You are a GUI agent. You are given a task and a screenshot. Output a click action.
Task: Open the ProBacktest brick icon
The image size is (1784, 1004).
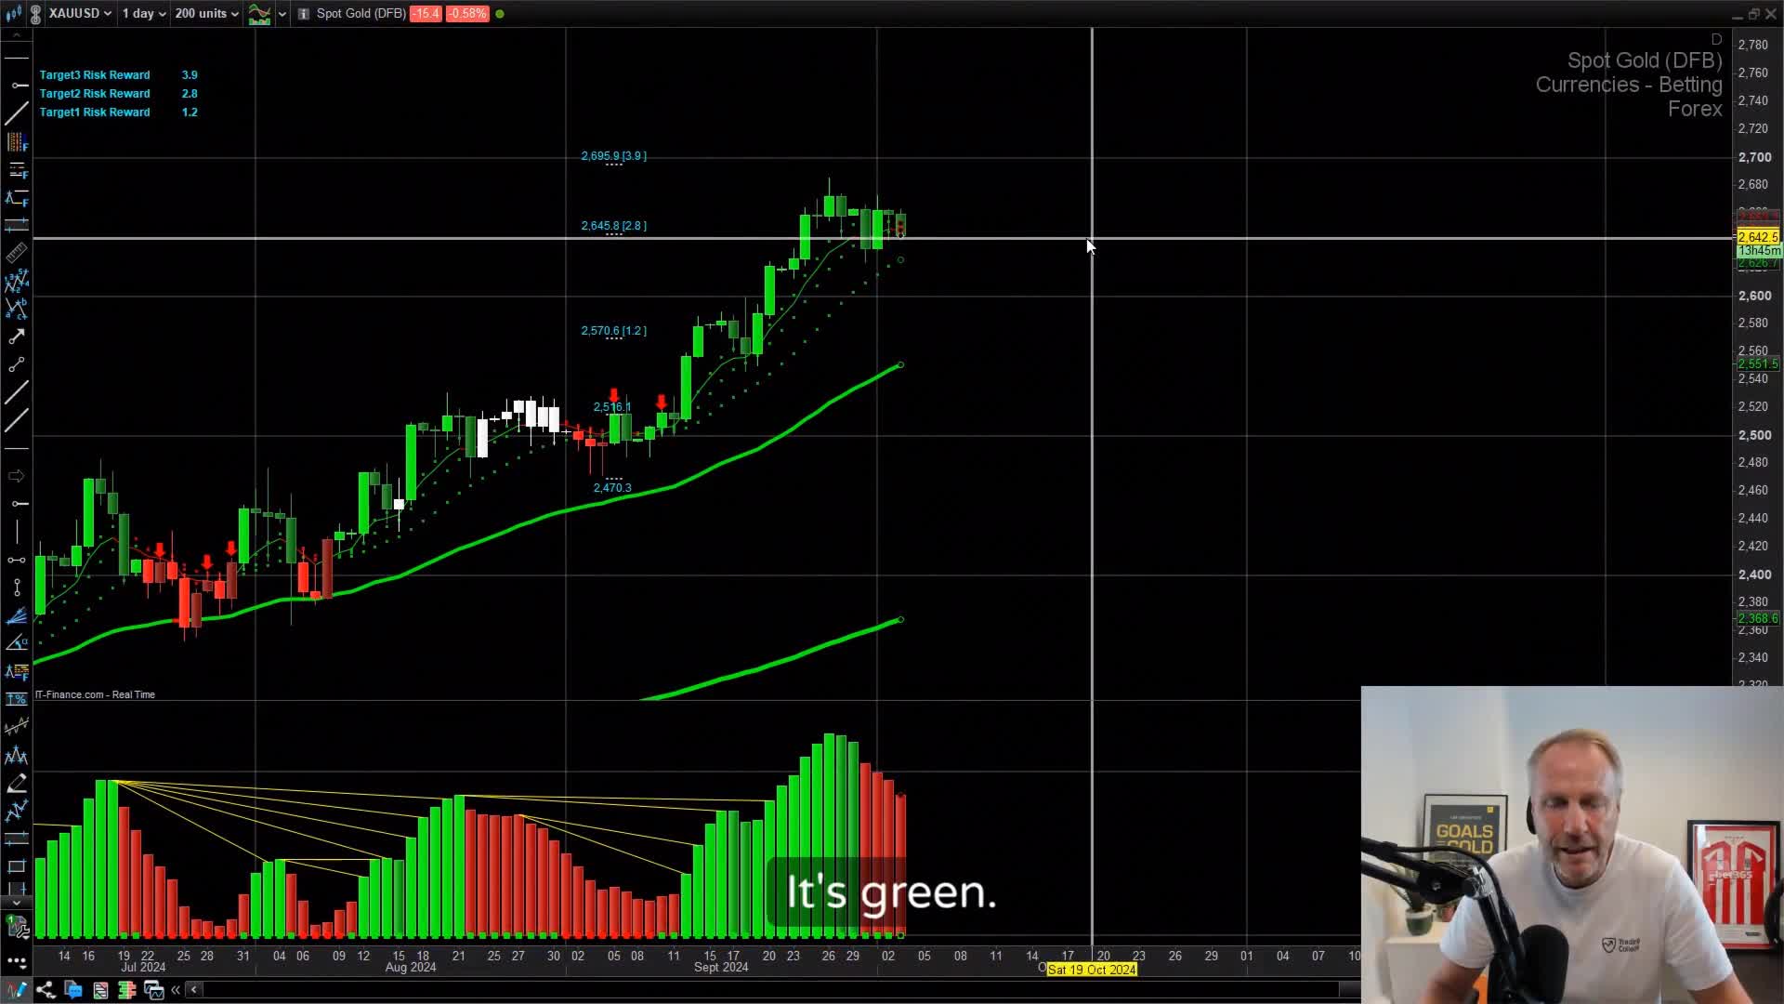click(x=127, y=990)
